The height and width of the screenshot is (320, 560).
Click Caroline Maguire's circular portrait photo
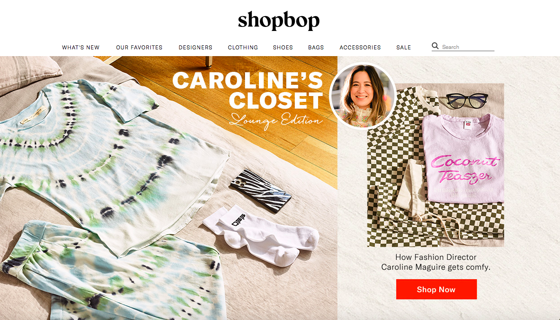click(x=363, y=96)
